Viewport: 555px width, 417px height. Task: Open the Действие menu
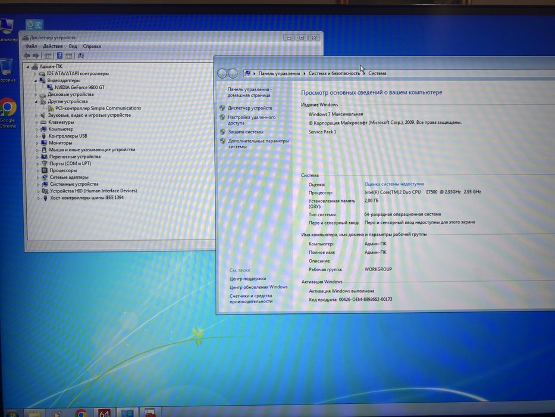point(53,46)
